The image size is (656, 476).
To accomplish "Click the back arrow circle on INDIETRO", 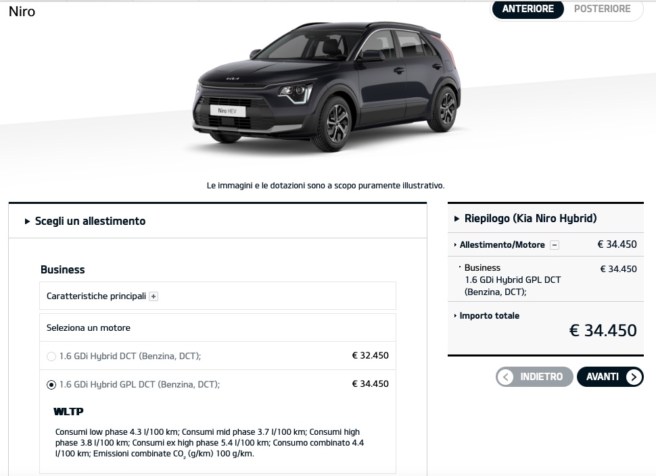I will tap(505, 377).
